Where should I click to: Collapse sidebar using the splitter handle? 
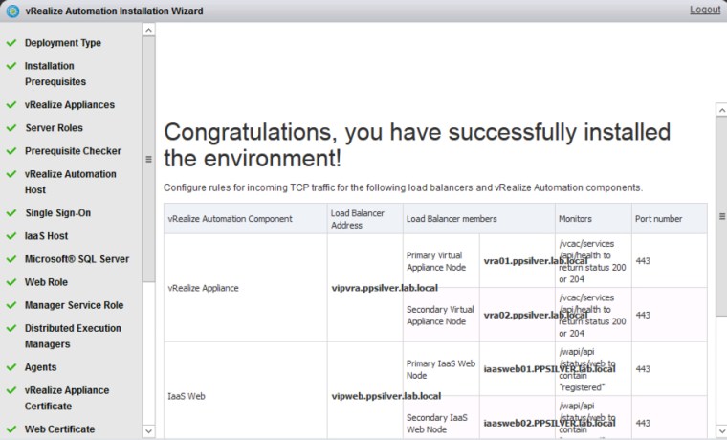[148, 160]
